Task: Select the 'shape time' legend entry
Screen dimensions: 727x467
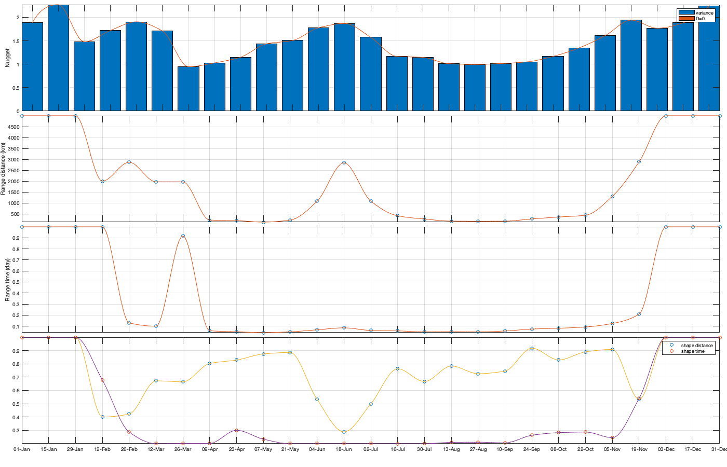Action: (x=693, y=351)
